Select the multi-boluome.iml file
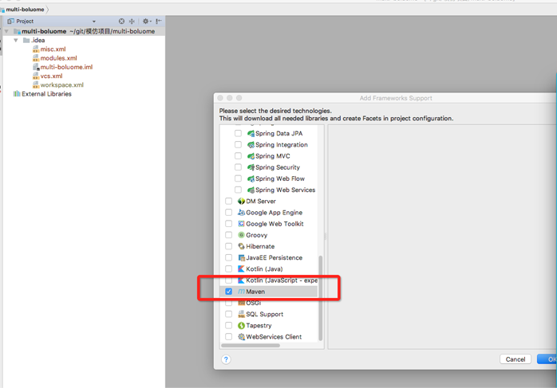 point(66,67)
